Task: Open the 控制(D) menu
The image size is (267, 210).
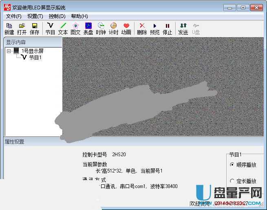Action: [57, 16]
